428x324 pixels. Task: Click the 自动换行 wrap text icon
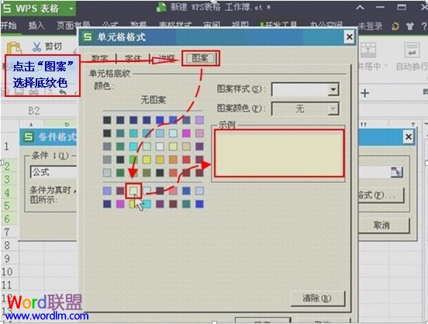tap(412, 50)
